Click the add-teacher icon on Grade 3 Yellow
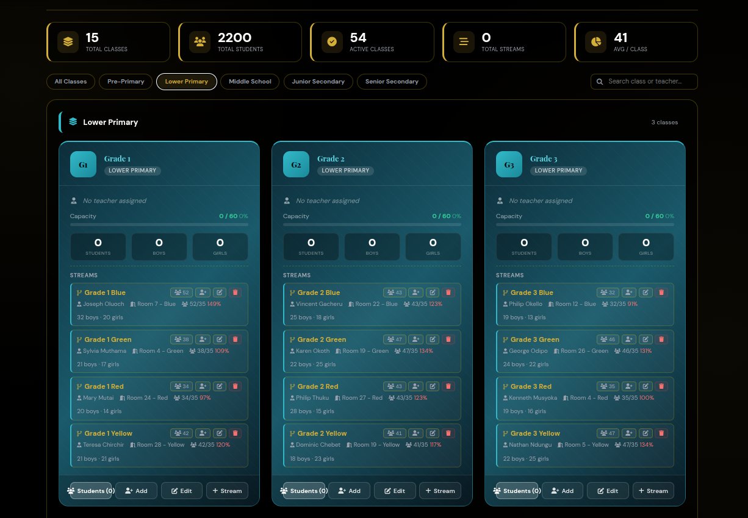The height and width of the screenshot is (518, 748). (628, 433)
